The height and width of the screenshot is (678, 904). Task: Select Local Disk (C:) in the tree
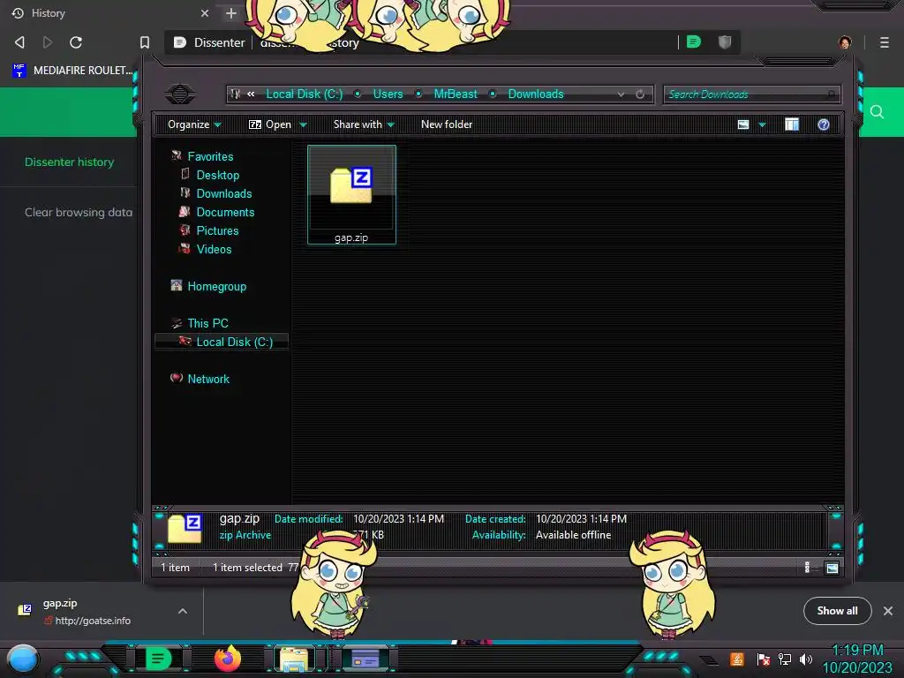click(222, 342)
